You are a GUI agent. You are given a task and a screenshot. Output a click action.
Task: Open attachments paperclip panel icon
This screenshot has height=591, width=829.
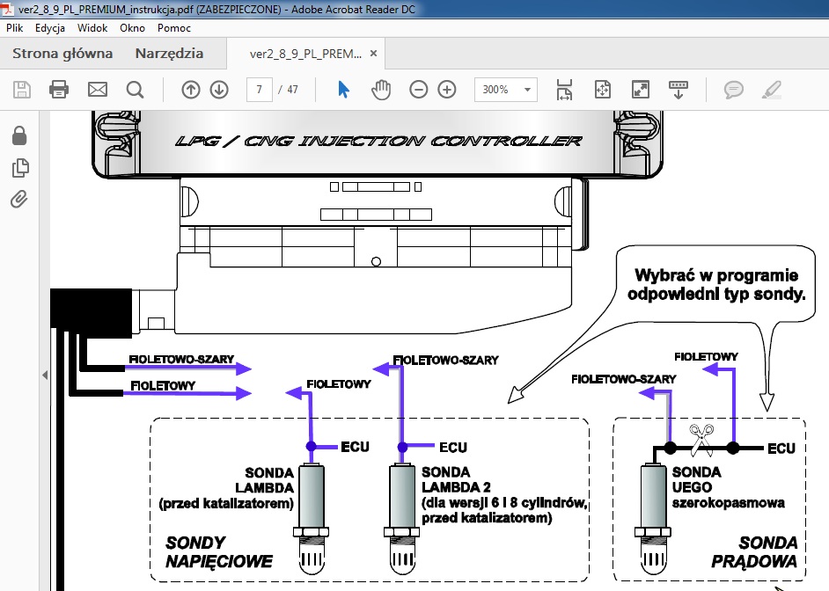[x=19, y=200]
